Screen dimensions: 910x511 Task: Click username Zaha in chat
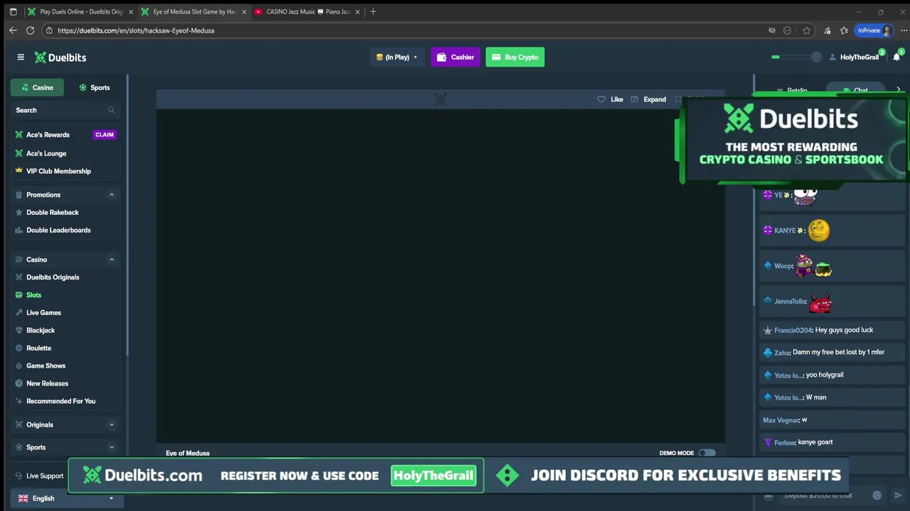pyautogui.click(x=781, y=353)
